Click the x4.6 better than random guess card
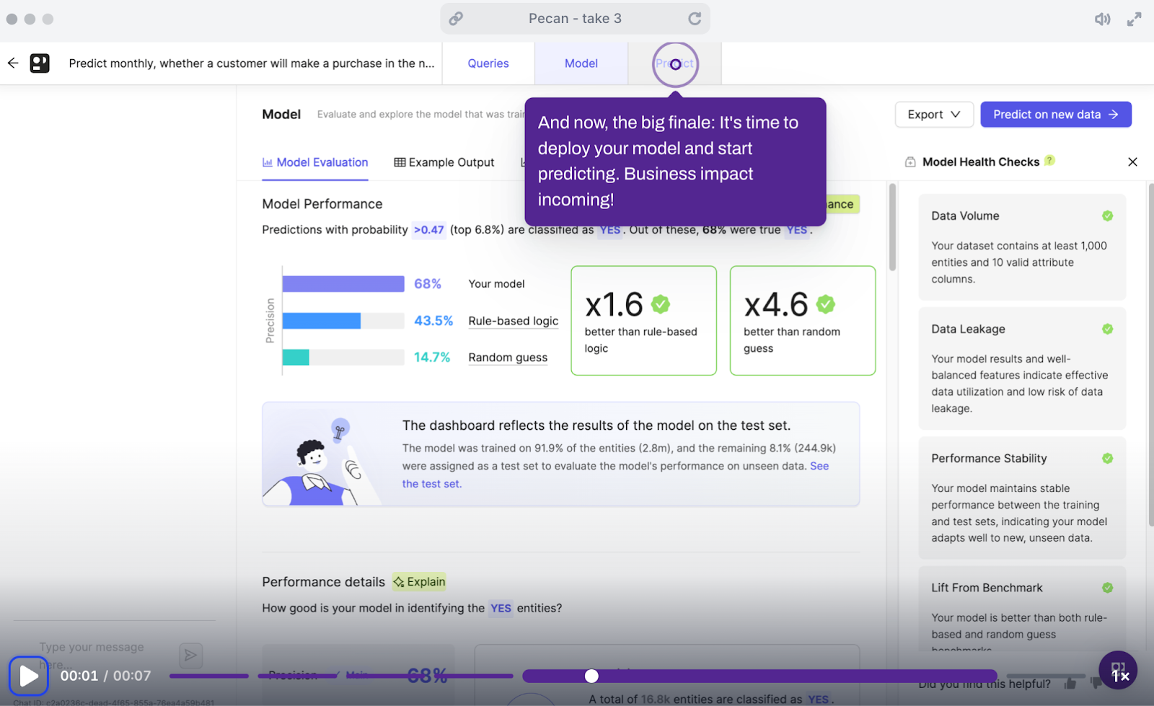The height and width of the screenshot is (706, 1154). click(803, 321)
